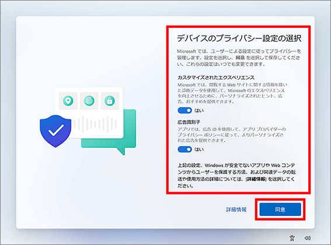Click the audio waveform graphic
The width and height of the screenshot is (331, 245).
pos(95,124)
